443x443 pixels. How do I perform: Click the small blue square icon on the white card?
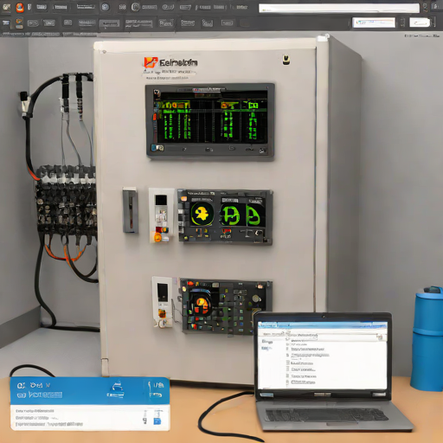[x=157, y=421]
